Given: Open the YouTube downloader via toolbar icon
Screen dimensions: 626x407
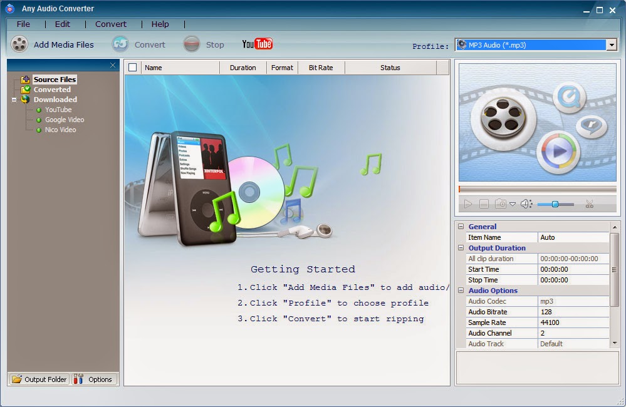Looking at the screenshot, I should [256, 44].
